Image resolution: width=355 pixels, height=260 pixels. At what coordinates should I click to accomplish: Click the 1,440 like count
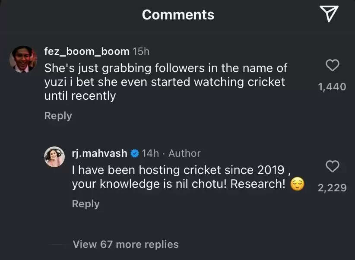(x=333, y=86)
